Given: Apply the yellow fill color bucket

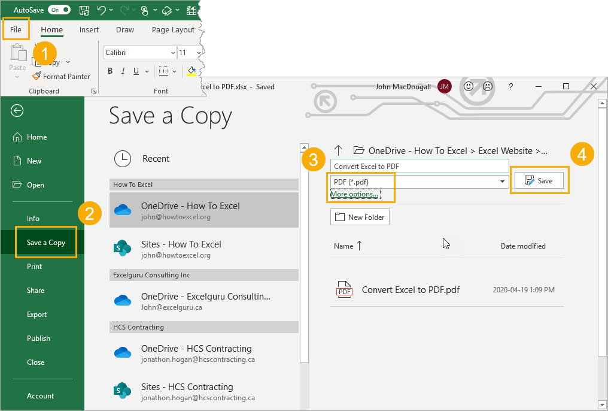Looking at the screenshot, I should [x=191, y=71].
